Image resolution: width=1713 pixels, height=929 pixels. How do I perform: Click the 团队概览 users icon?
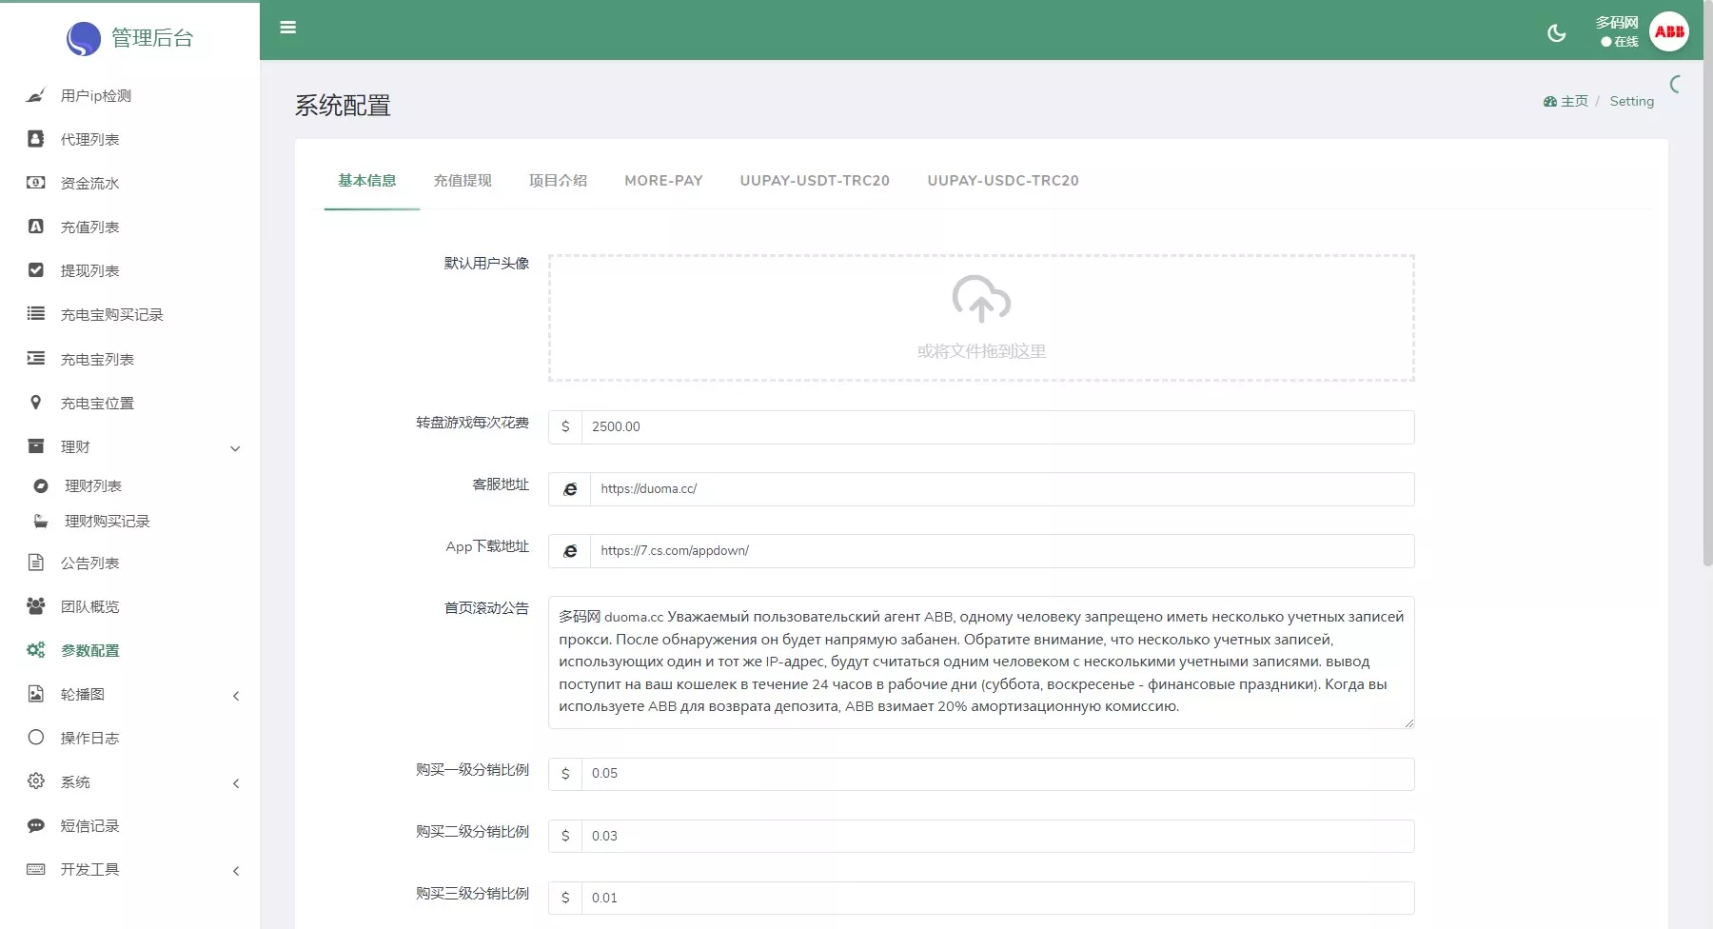click(x=35, y=606)
